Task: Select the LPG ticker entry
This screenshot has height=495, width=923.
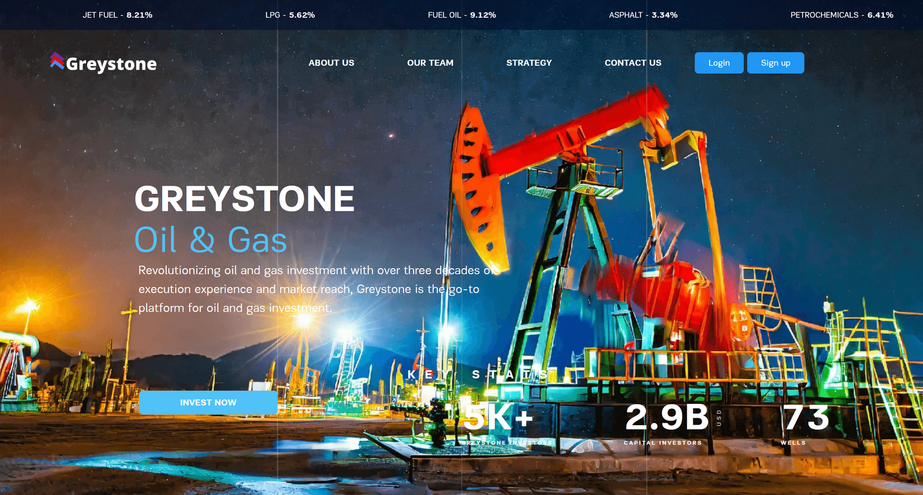Action: [290, 15]
